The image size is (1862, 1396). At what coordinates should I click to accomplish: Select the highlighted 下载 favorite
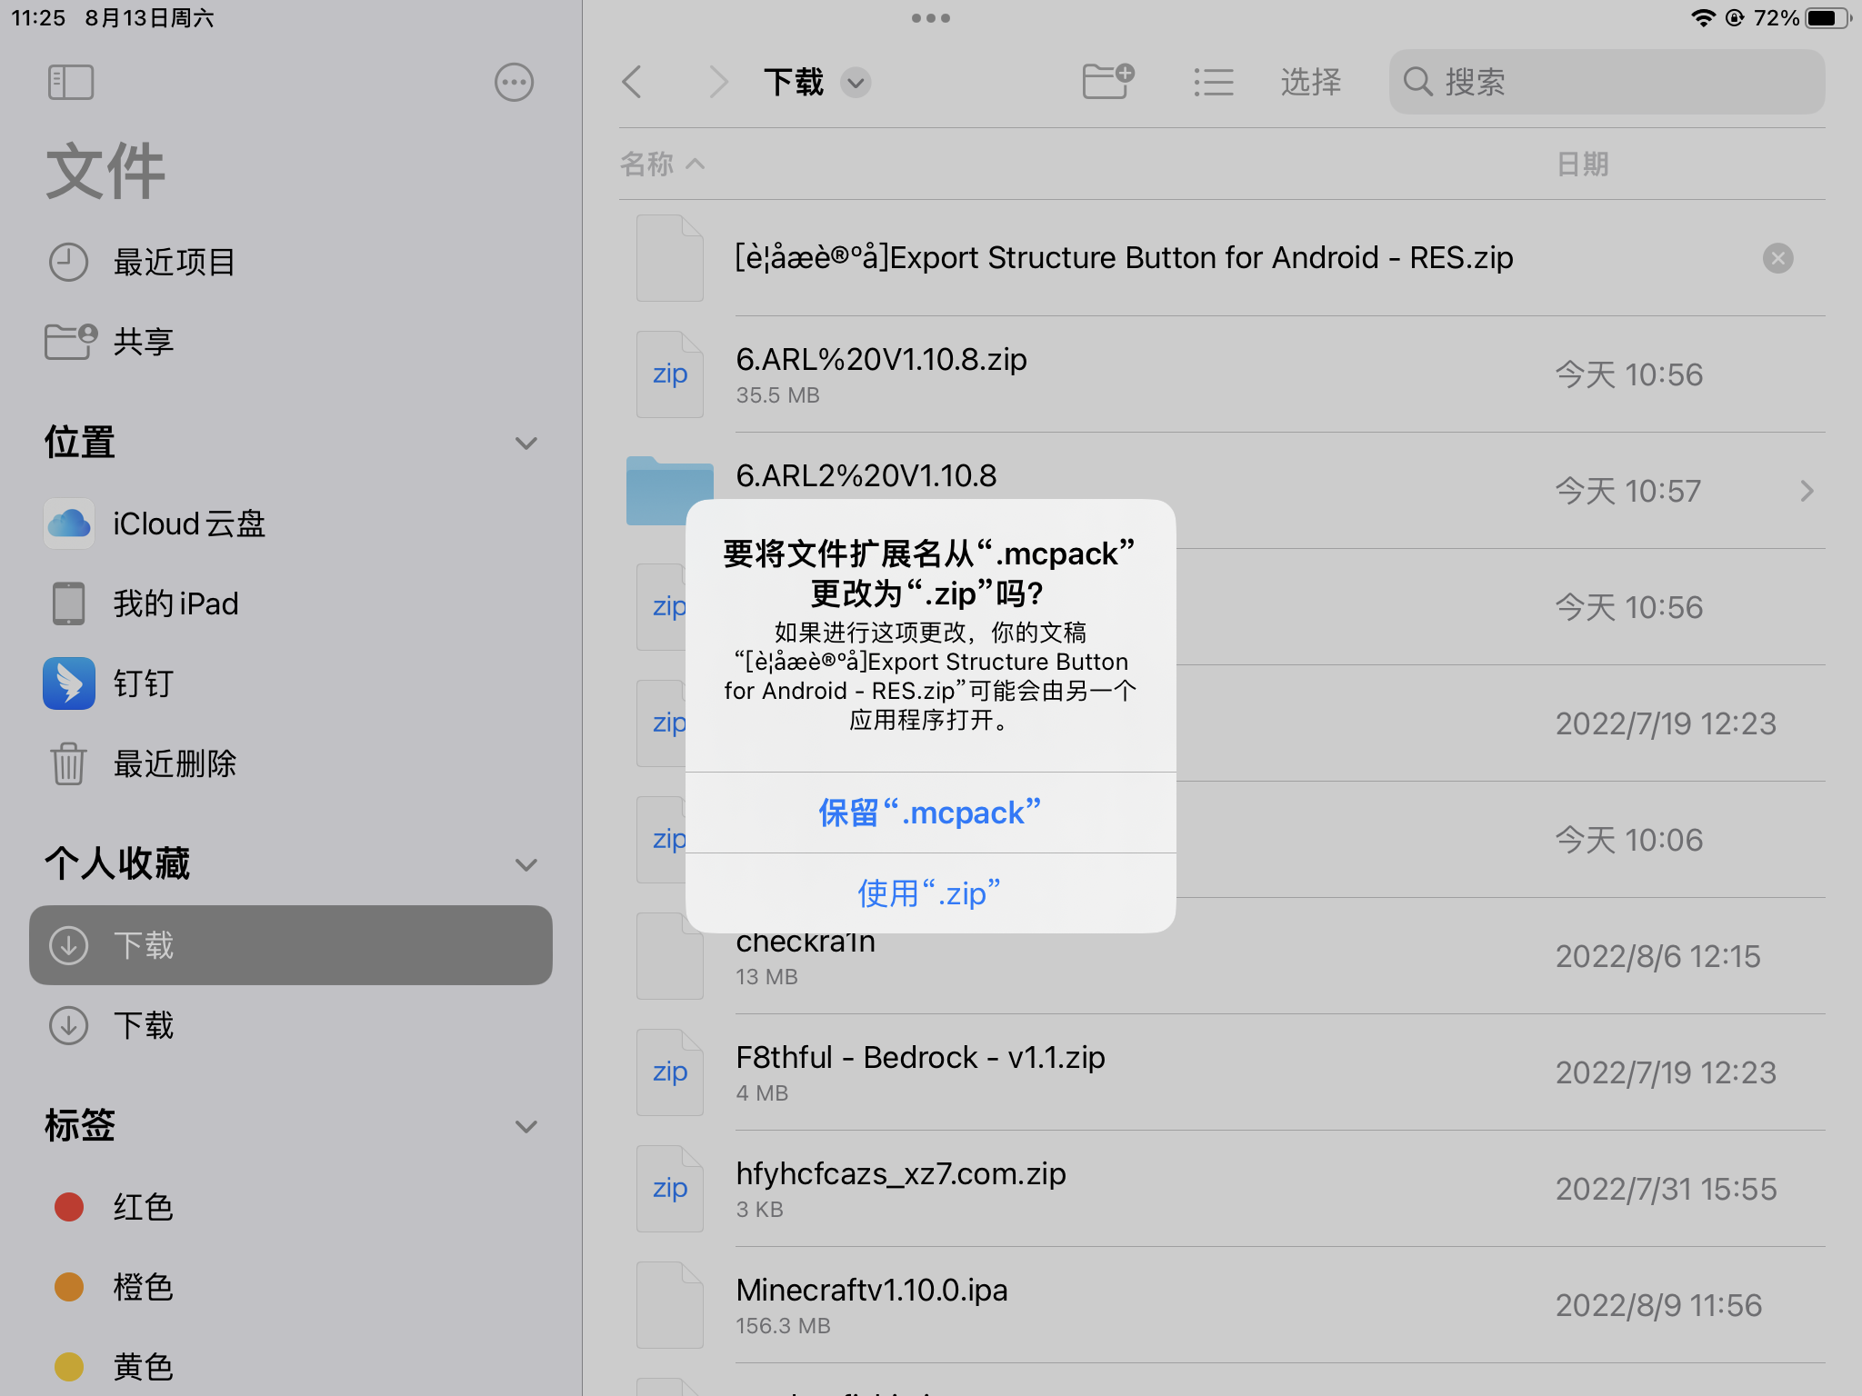(x=291, y=945)
